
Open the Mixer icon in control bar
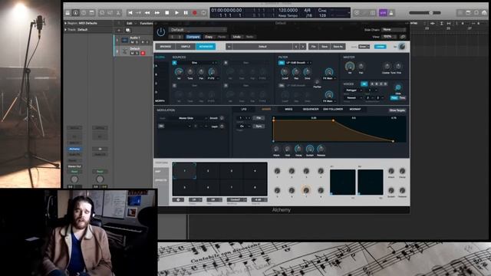click(110, 13)
